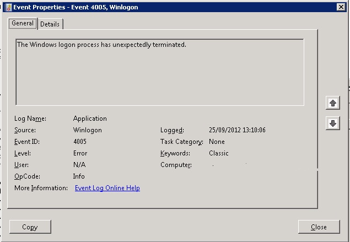Switch to the Details tab
350x242 pixels.
tap(50, 24)
